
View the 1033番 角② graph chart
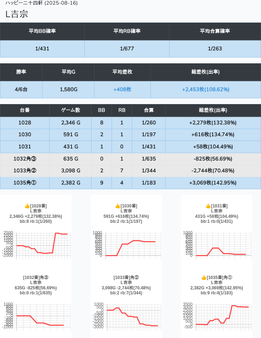coord(126,315)
